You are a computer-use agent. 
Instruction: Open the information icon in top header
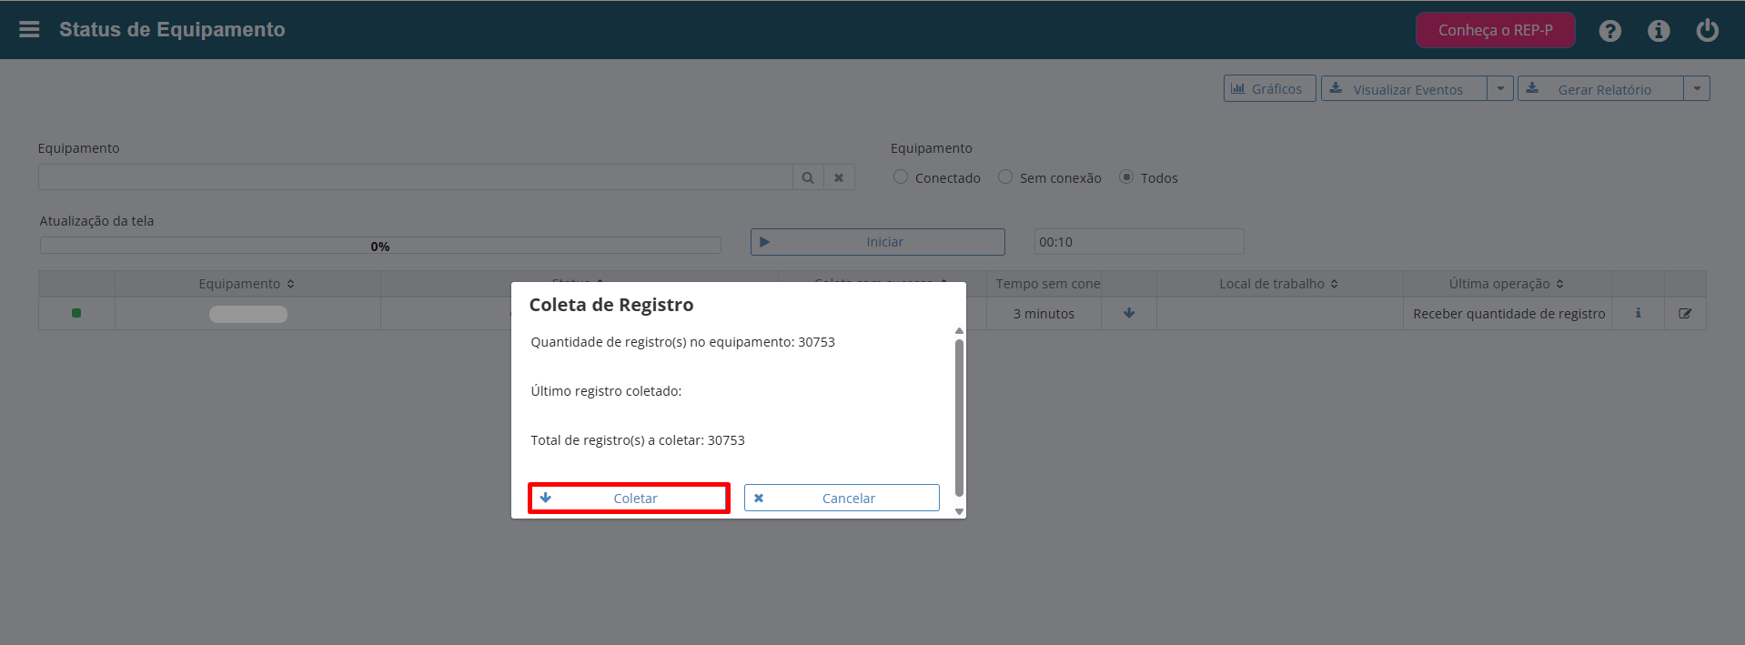(x=1659, y=31)
